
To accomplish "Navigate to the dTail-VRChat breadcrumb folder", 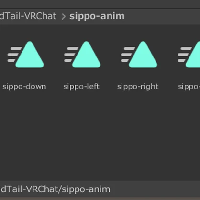I will click(28, 16).
